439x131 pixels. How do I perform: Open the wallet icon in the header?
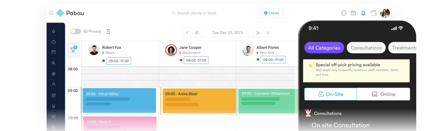(374, 13)
